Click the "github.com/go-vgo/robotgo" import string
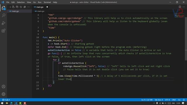The height and width of the screenshot is (105, 187). click(x=65, y=18)
